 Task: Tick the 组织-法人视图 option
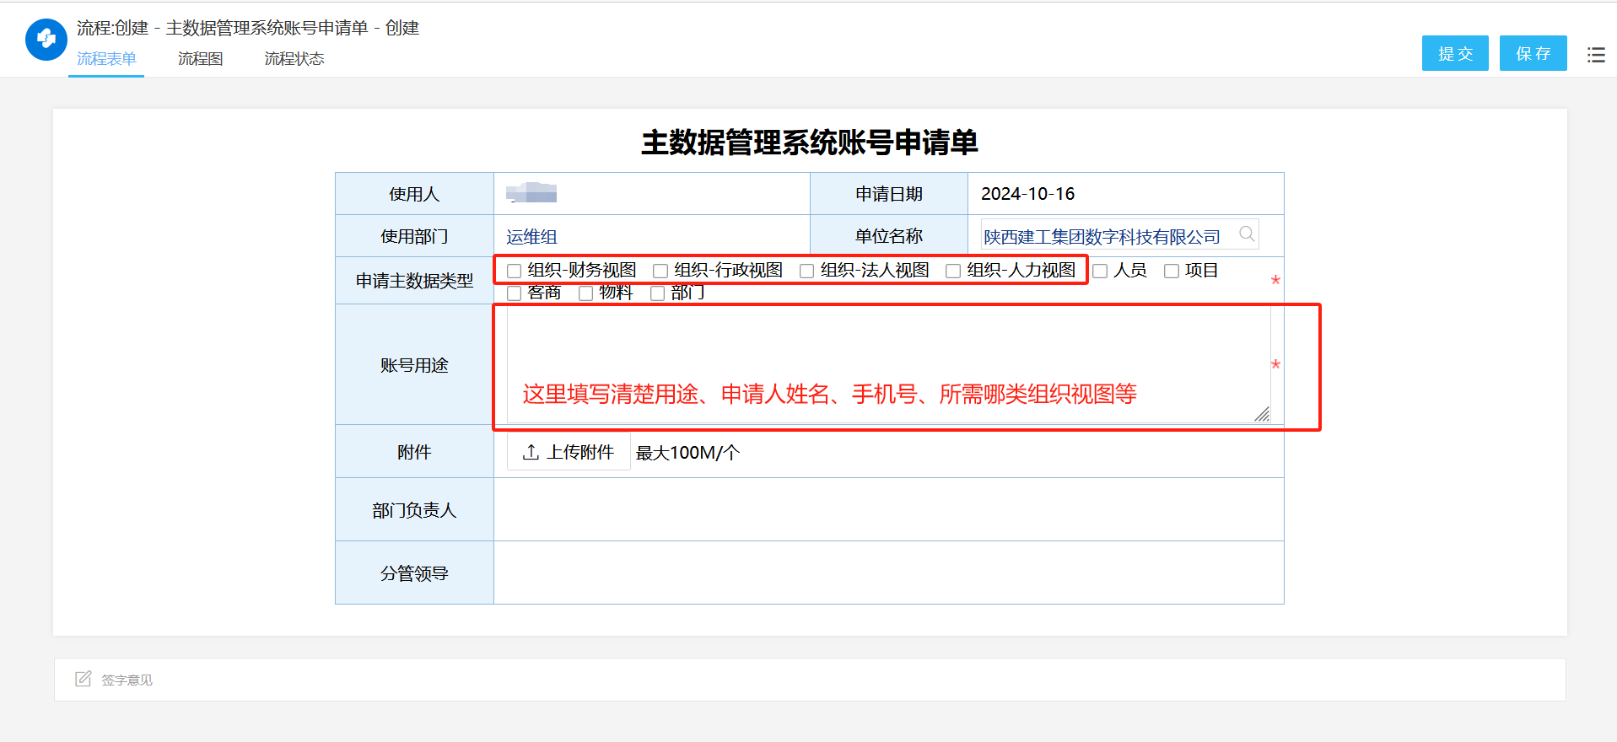point(807,271)
